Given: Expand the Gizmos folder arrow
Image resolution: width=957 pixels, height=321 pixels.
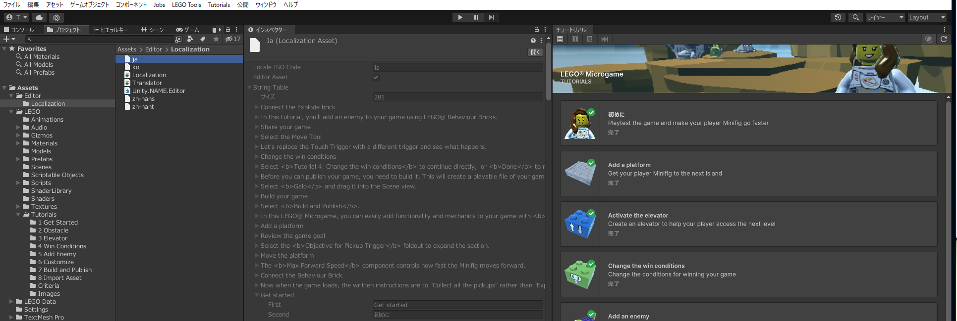Looking at the screenshot, I should (18, 136).
